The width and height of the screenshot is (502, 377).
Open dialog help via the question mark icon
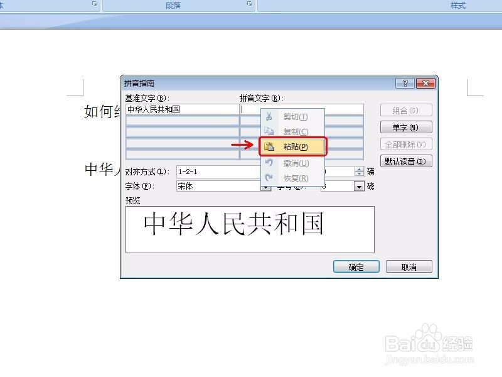pyautogui.click(x=405, y=82)
